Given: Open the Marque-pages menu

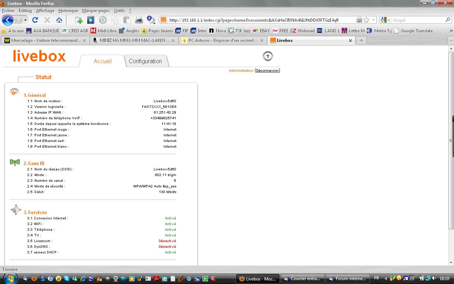Looking at the screenshot, I should tap(96, 11).
